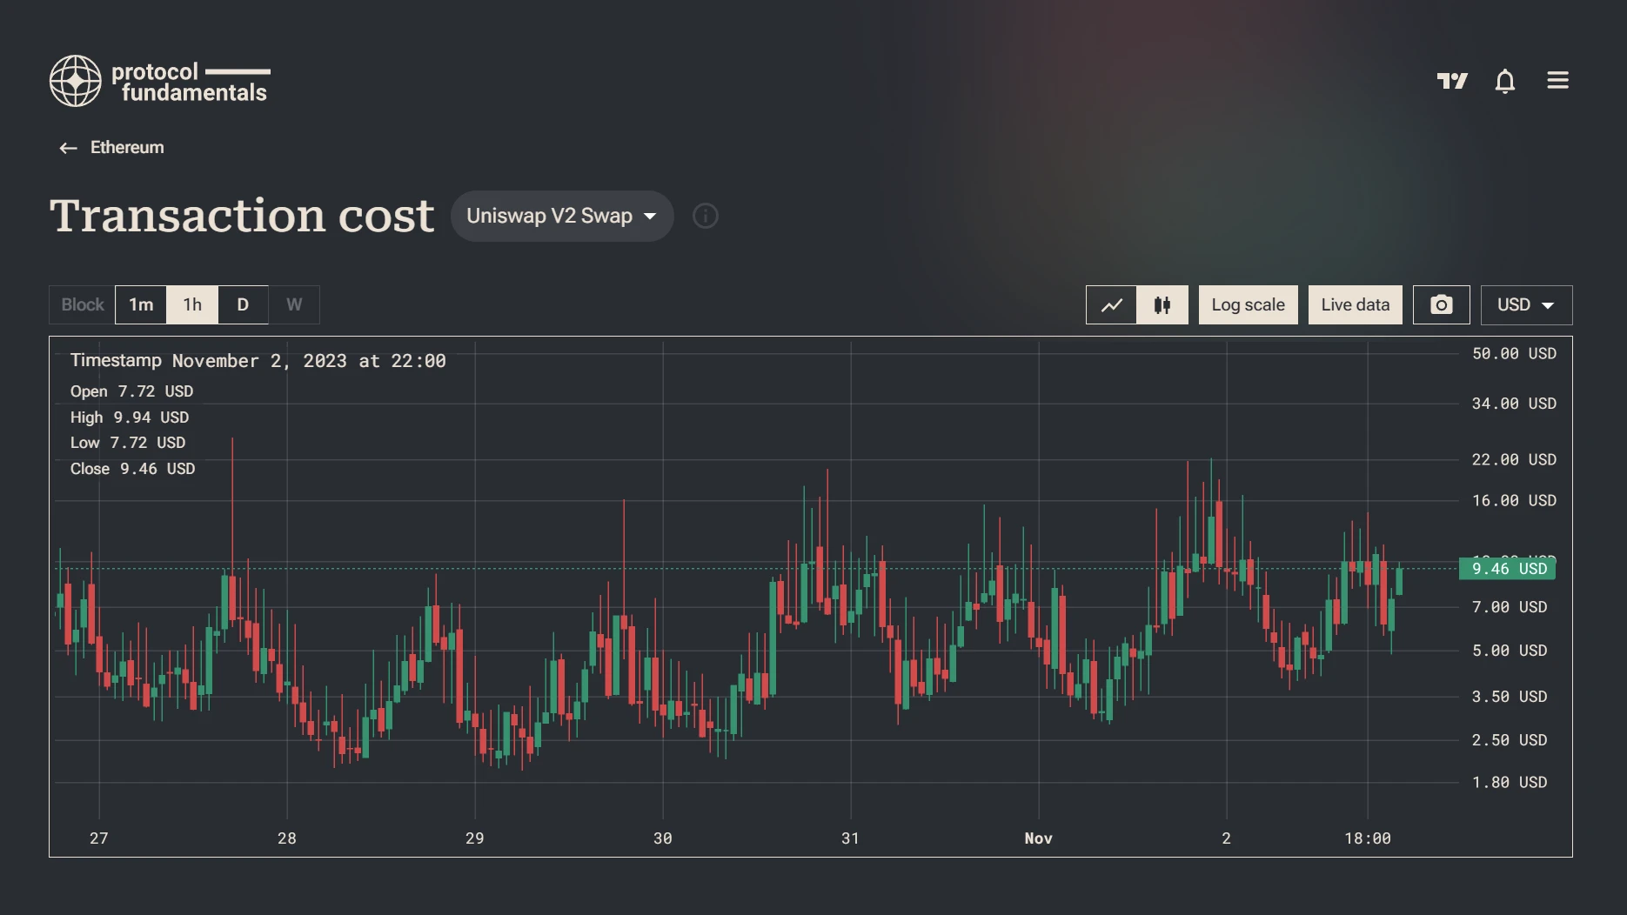Select the 1h interval tab

tap(192, 305)
